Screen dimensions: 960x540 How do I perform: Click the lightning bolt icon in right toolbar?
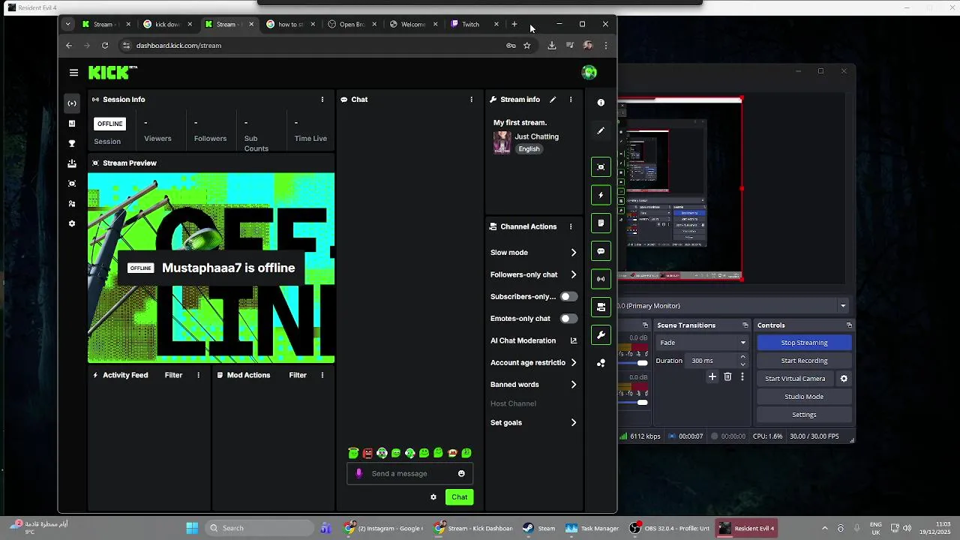point(601,195)
